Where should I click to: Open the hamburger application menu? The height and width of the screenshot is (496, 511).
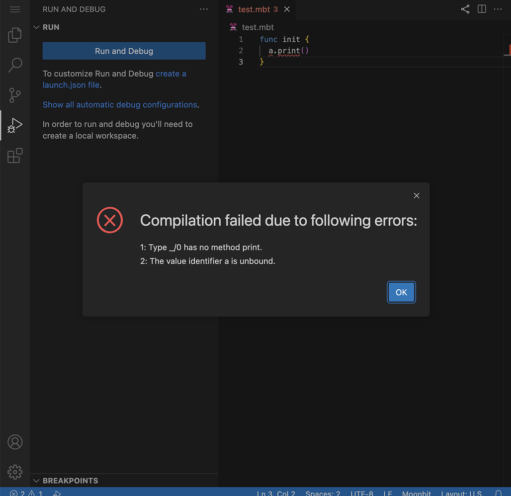click(x=15, y=9)
